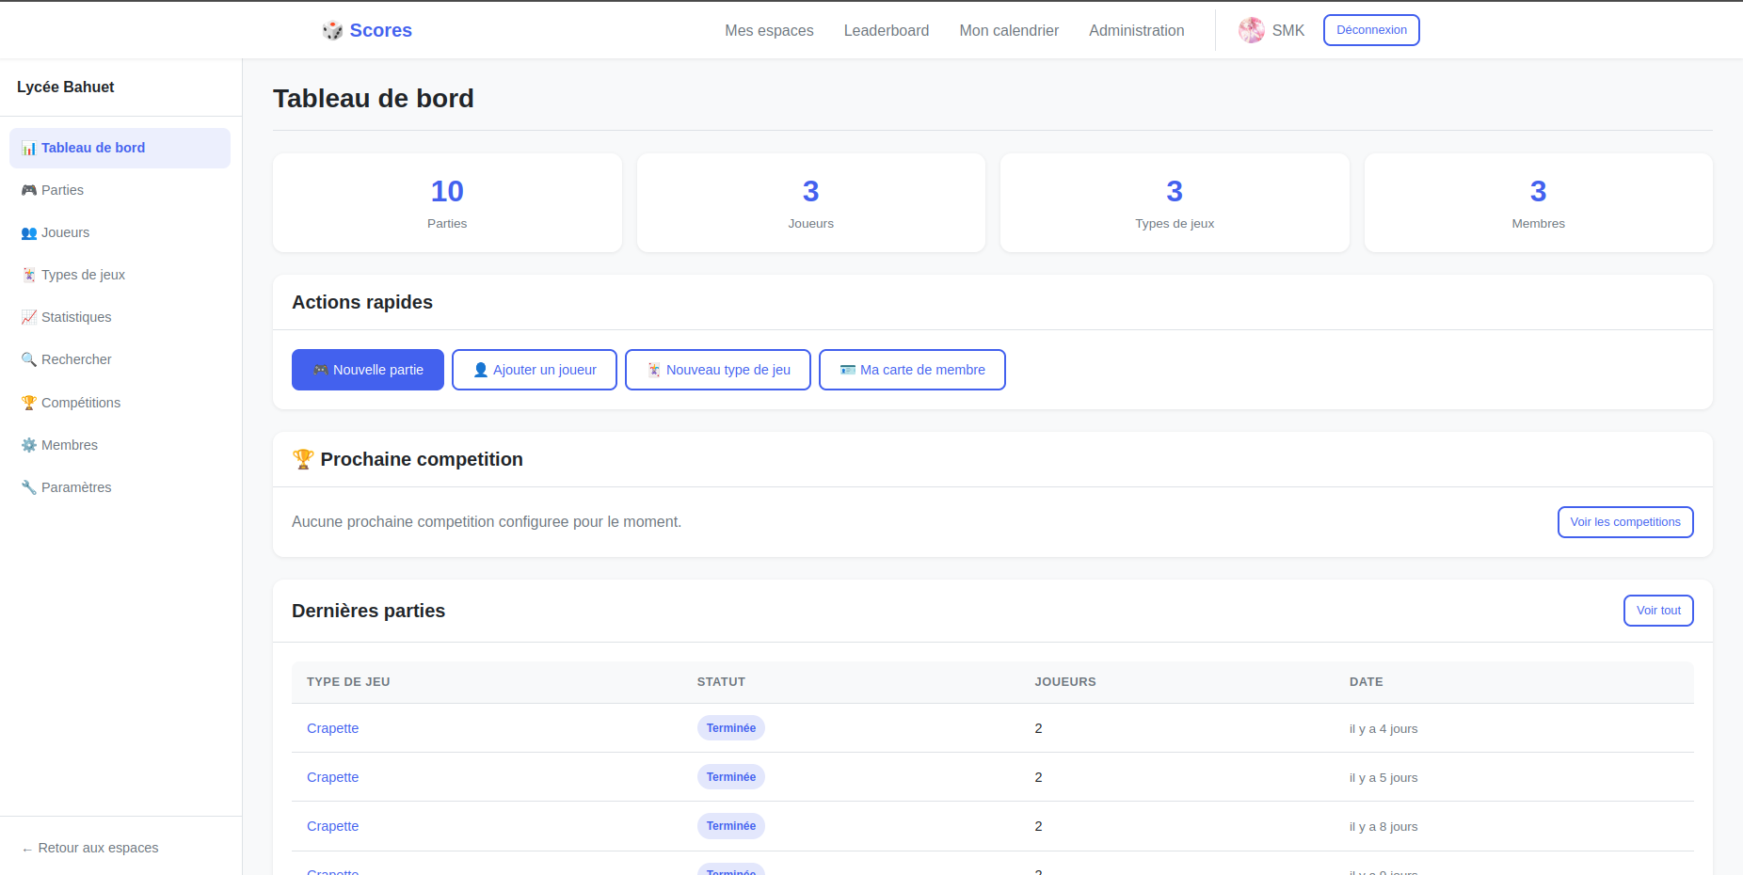This screenshot has width=1743, height=875.
Task: Click the dice logo icon beside Scores
Action: tap(332, 30)
